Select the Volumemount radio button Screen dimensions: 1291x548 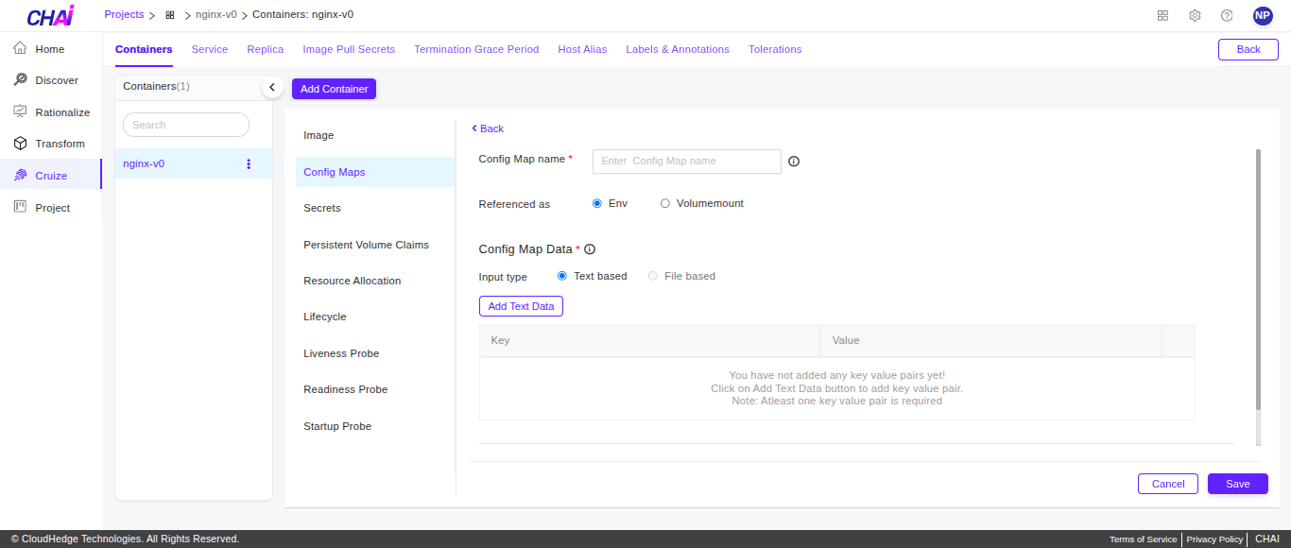tap(664, 202)
